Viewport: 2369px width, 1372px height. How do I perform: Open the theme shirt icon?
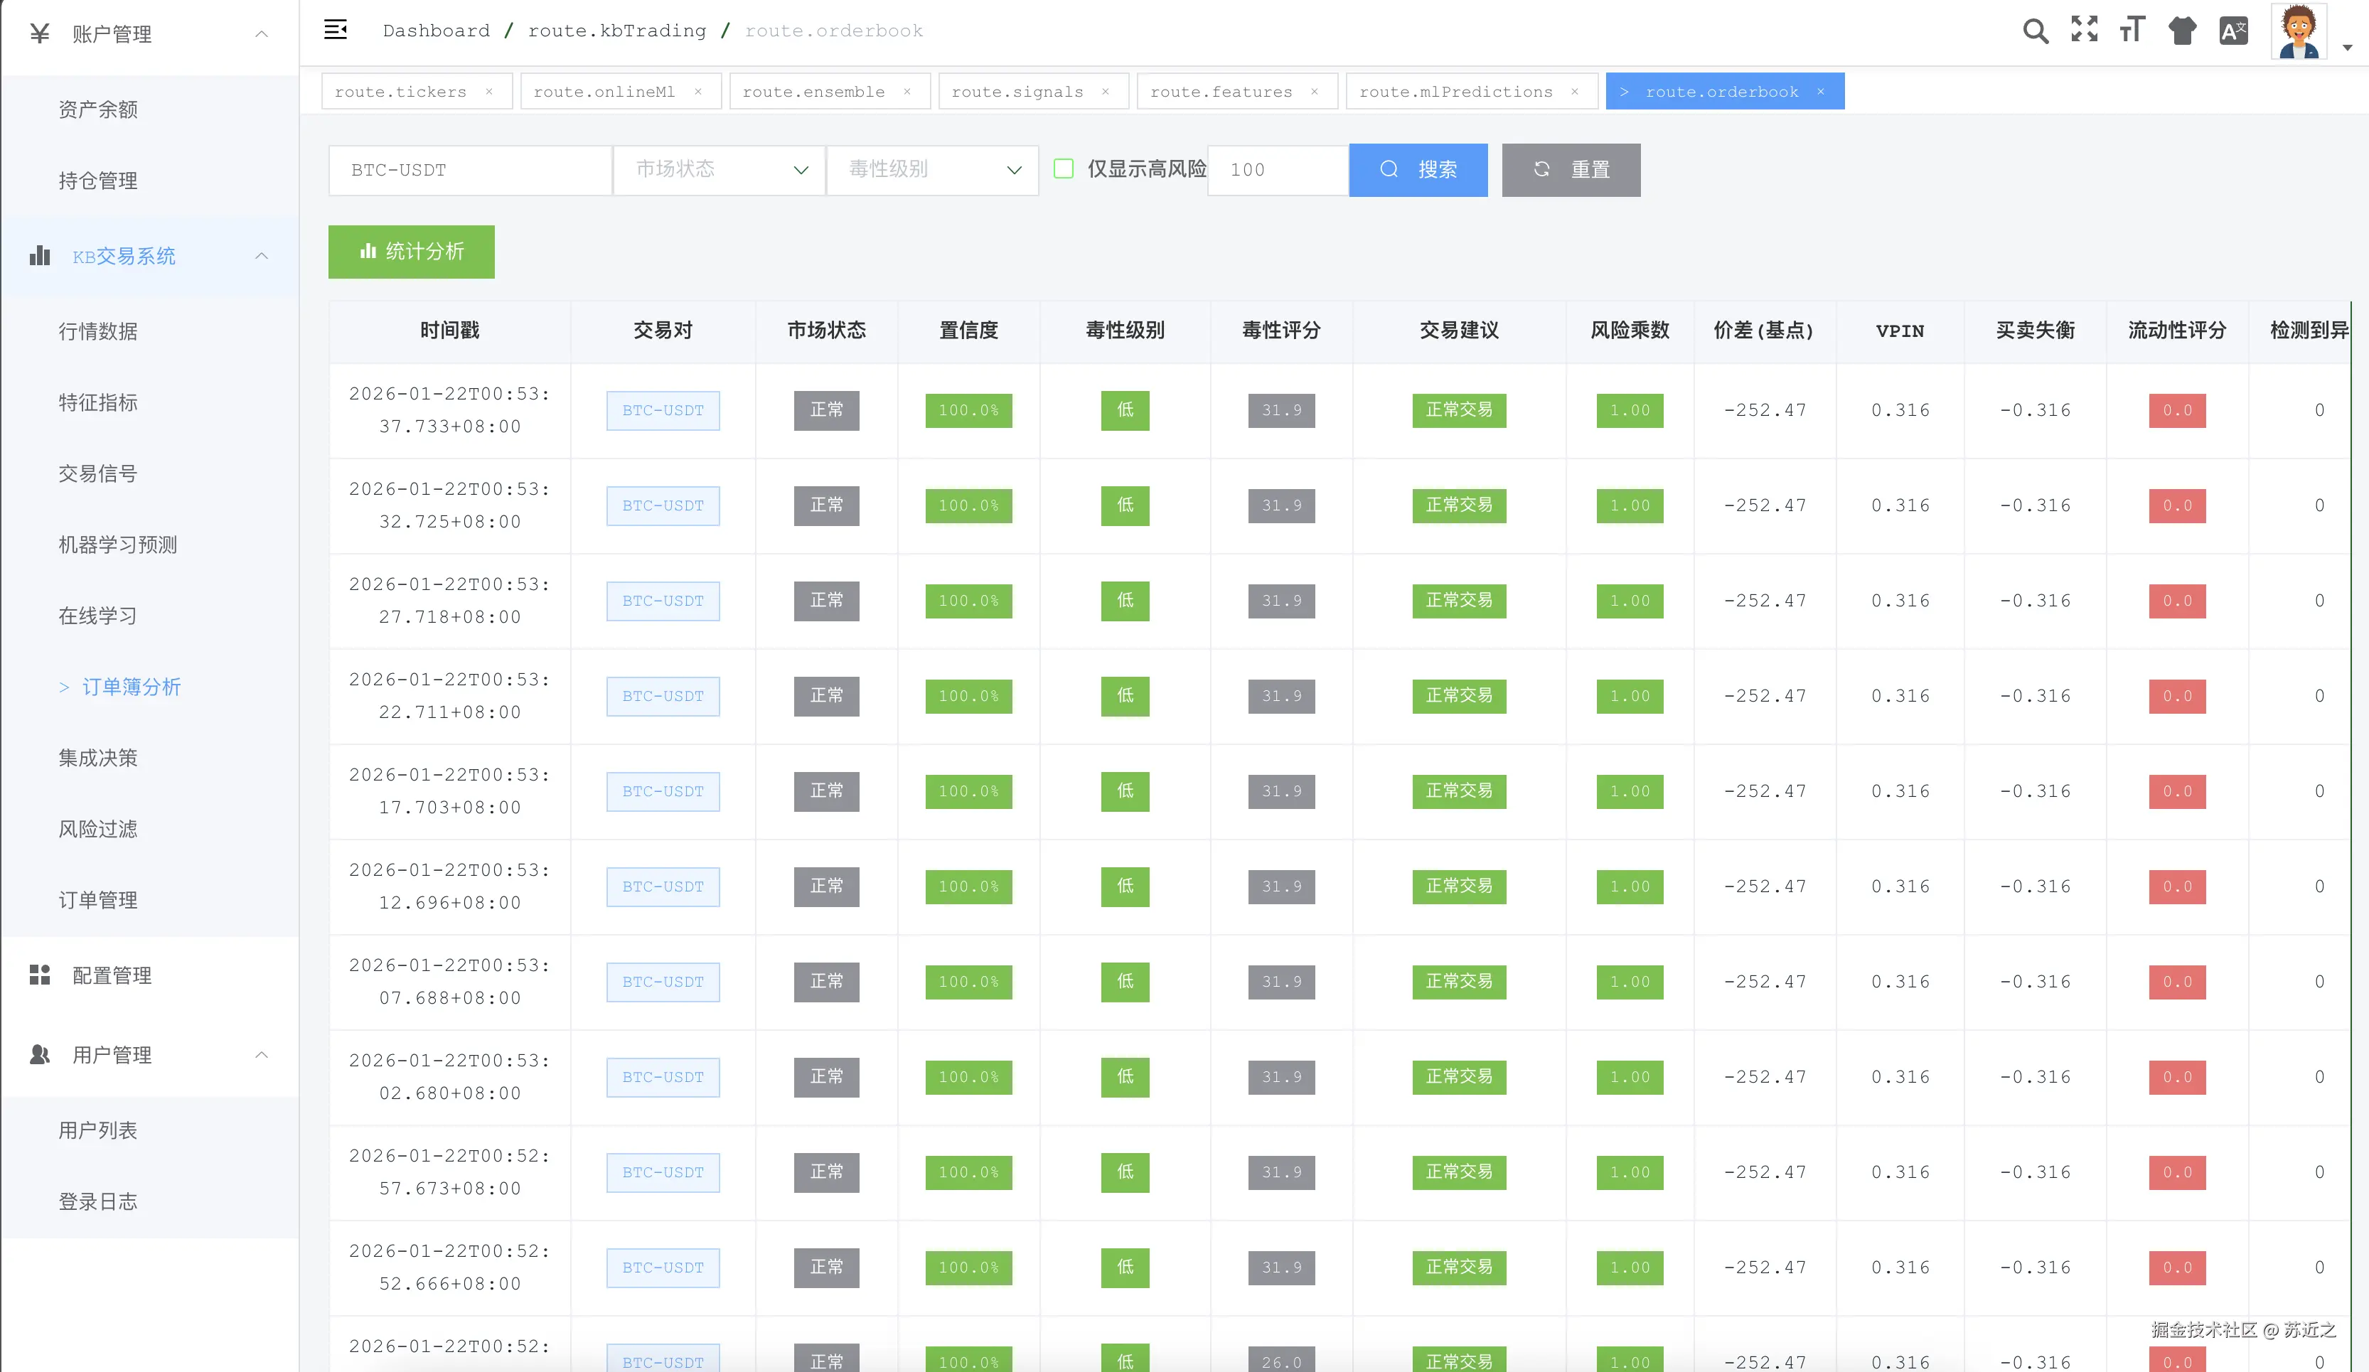2182,31
